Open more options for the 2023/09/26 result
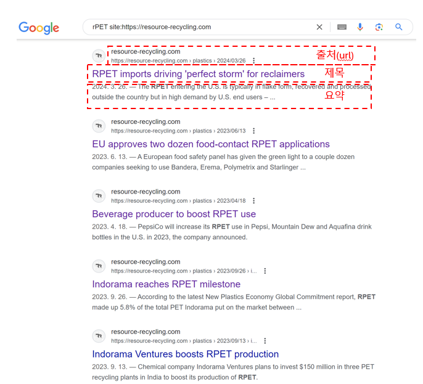 [x=265, y=271]
